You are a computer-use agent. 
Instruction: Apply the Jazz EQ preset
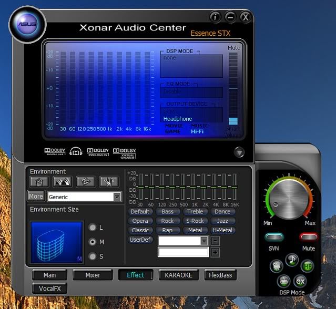click(x=222, y=221)
